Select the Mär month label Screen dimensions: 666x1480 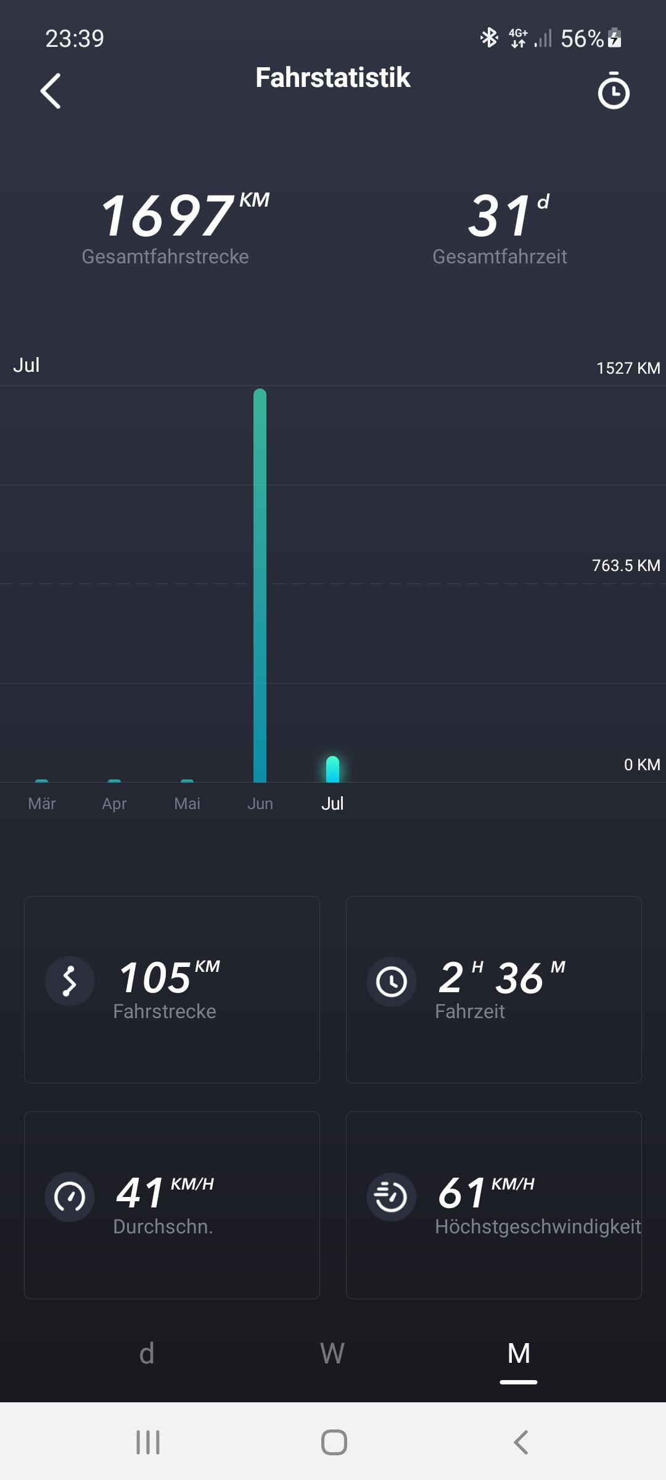pyautogui.click(x=42, y=804)
